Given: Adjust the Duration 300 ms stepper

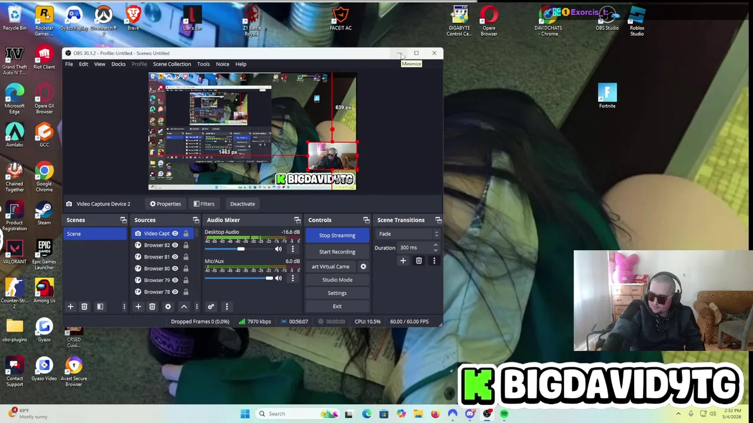Looking at the screenshot, I should tap(435, 248).
